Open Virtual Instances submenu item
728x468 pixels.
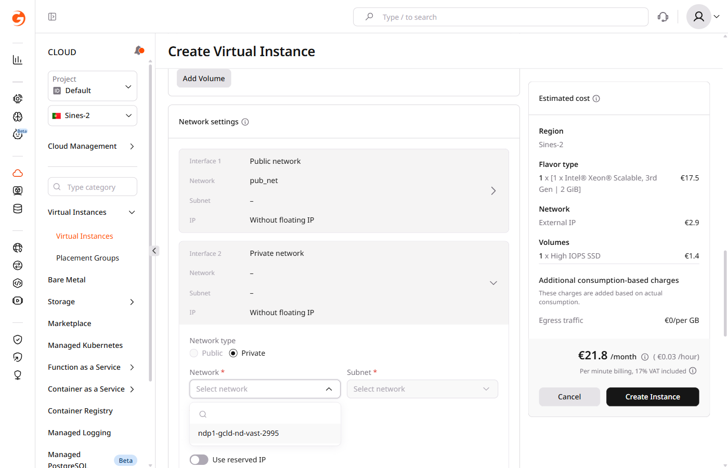click(85, 236)
